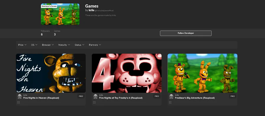Click the Follow Developer button
The image size is (265, 116).
[x=186, y=33]
